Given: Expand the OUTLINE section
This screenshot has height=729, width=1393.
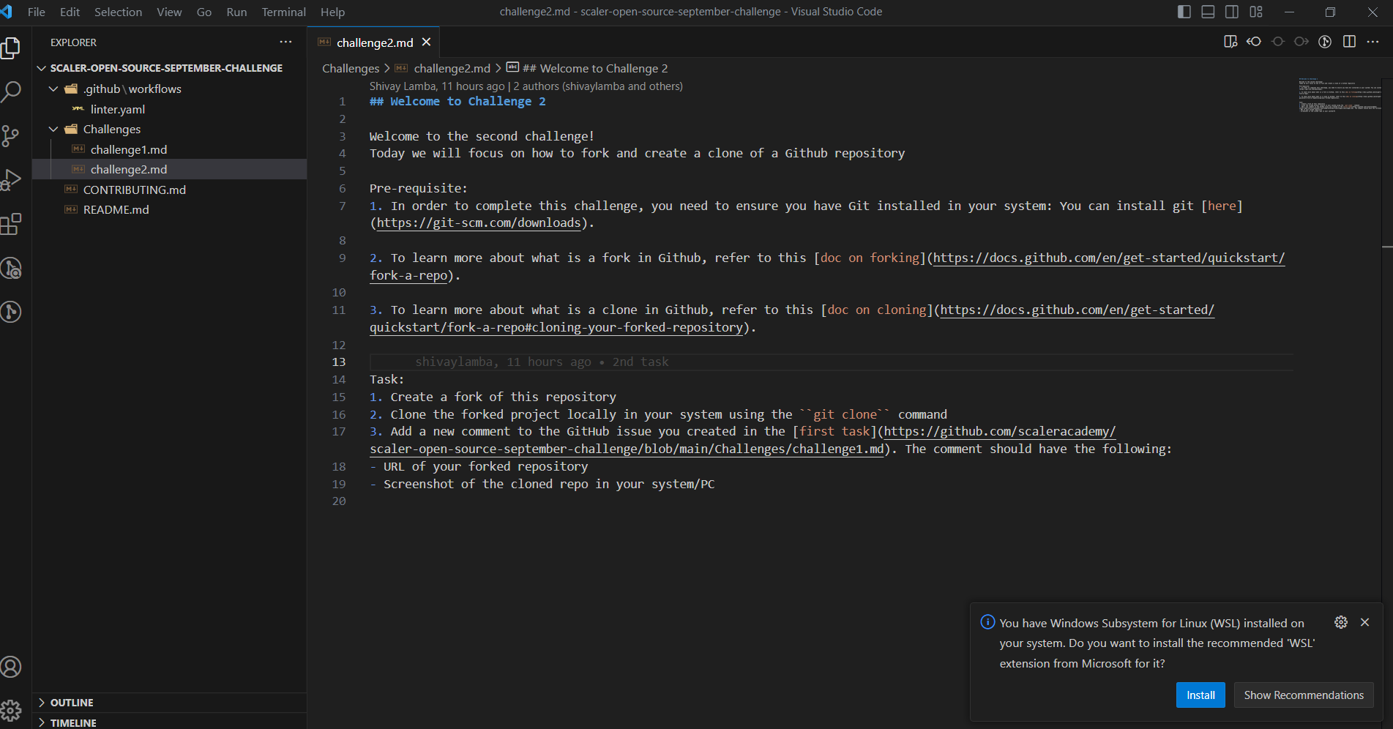Looking at the screenshot, I should (71, 702).
